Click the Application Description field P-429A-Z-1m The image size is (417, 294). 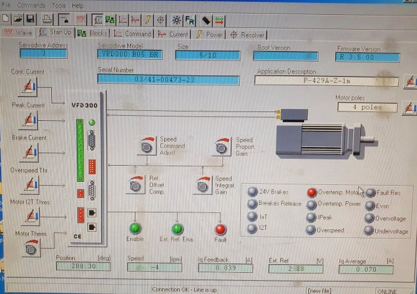coord(326,81)
